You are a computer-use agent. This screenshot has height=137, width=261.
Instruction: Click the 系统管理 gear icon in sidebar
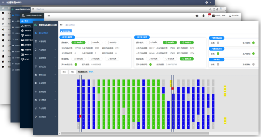(x=36, y=117)
